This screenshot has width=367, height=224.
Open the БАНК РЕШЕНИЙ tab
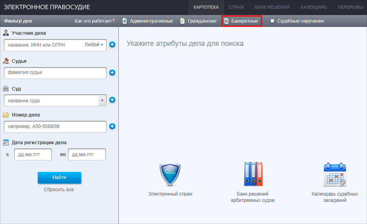(x=272, y=7)
